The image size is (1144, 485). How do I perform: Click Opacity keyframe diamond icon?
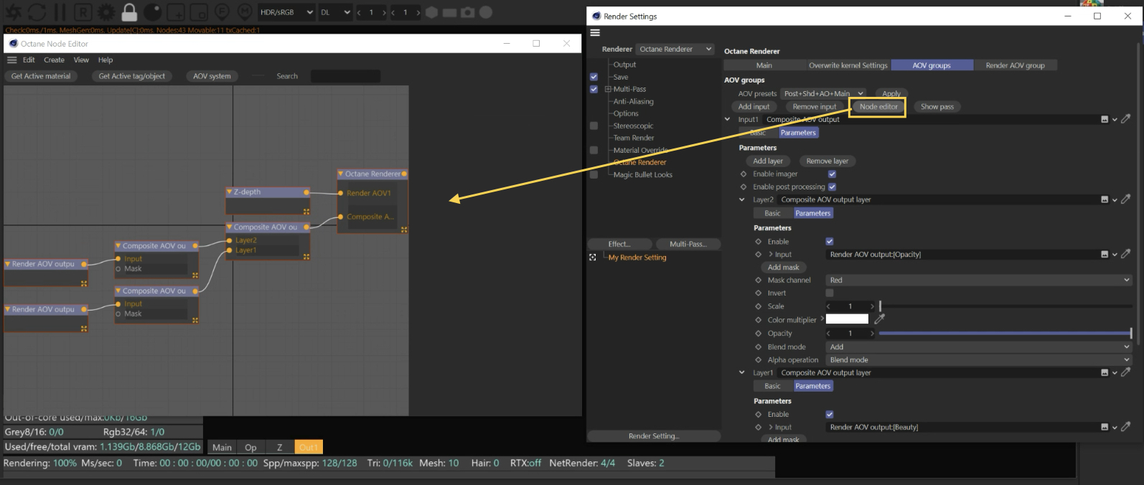(x=758, y=334)
